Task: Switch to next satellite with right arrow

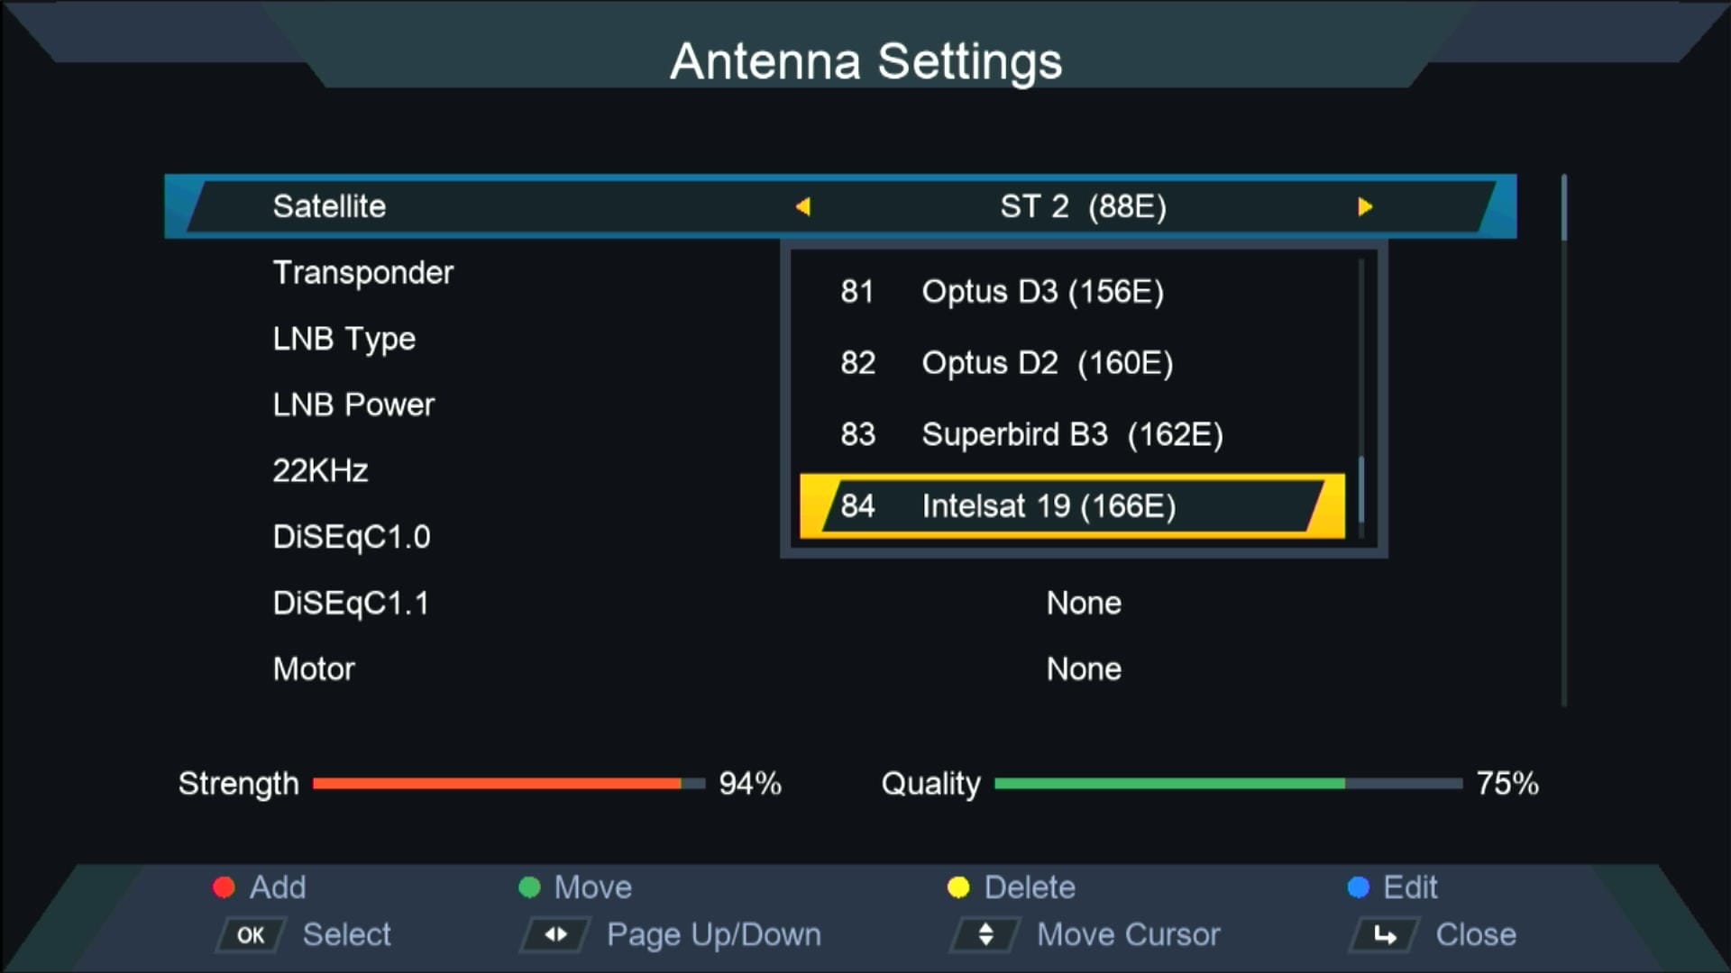Action: tap(1364, 207)
